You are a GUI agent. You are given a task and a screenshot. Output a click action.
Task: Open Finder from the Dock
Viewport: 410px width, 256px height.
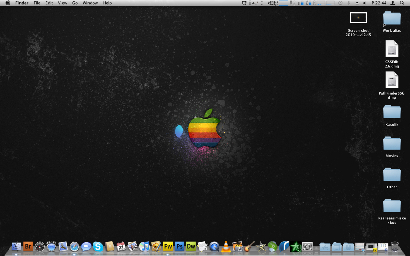point(16,246)
